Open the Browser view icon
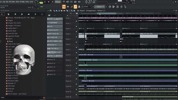The width and height of the screenshot is (178, 100). coord(125,7)
